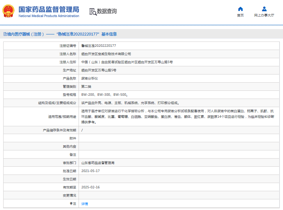Viewport: 283px width, 210px height.
Task: Click the structure text 该产品由外壳、电源
Action: [x=130, y=103]
